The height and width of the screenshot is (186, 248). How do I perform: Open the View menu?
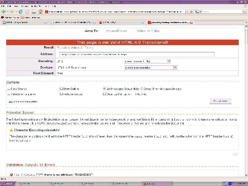click(16, 6)
